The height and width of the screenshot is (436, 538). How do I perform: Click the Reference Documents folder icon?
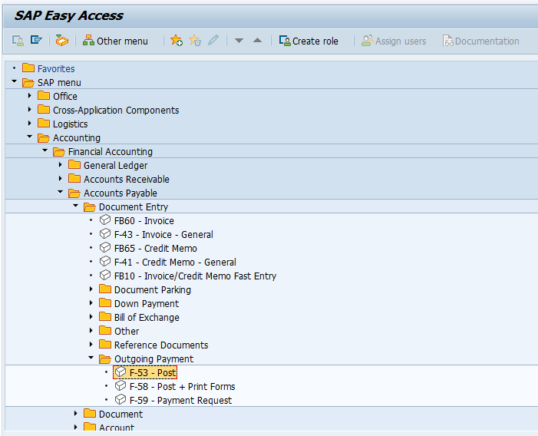105,344
